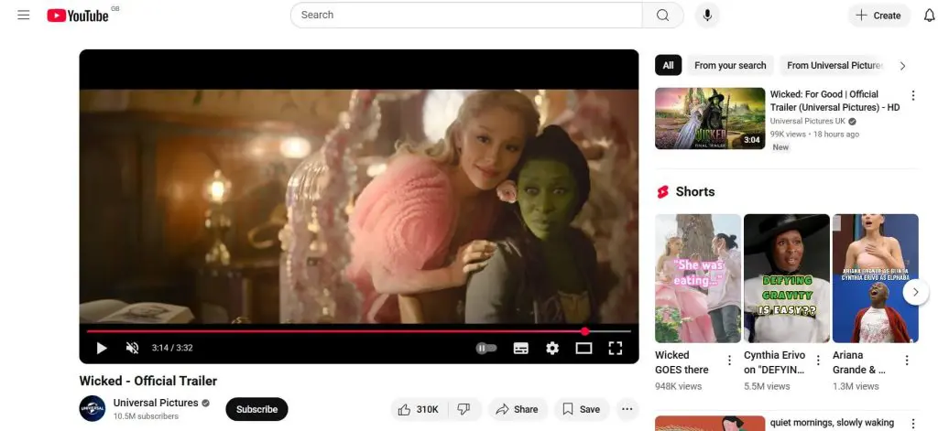This screenshot has width=938, height=431.
Task: Select the "All" filter chip
Action: [x=669, y=66]
